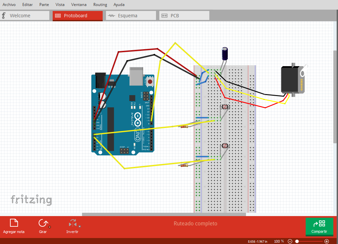Click the Agregar nota button
The height and width of the screenshot is (244, 338).
click(14, 226)
